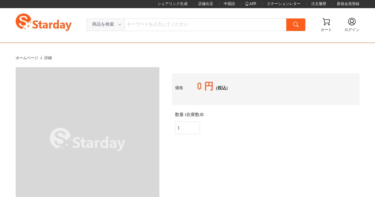Screen dimensions: 375x197
Task: Click the 0 円 price text
Action: [x=205, y=86]
